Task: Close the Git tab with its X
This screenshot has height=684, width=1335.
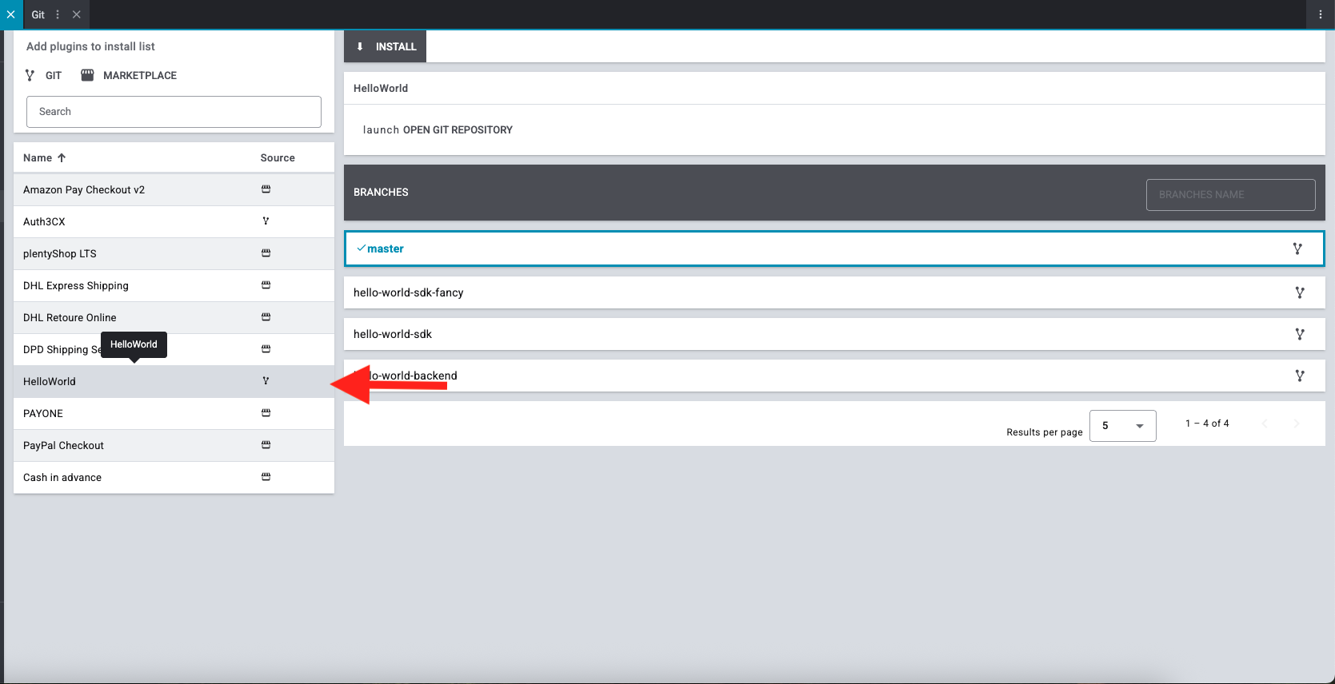Action: [x=77, y=14]
